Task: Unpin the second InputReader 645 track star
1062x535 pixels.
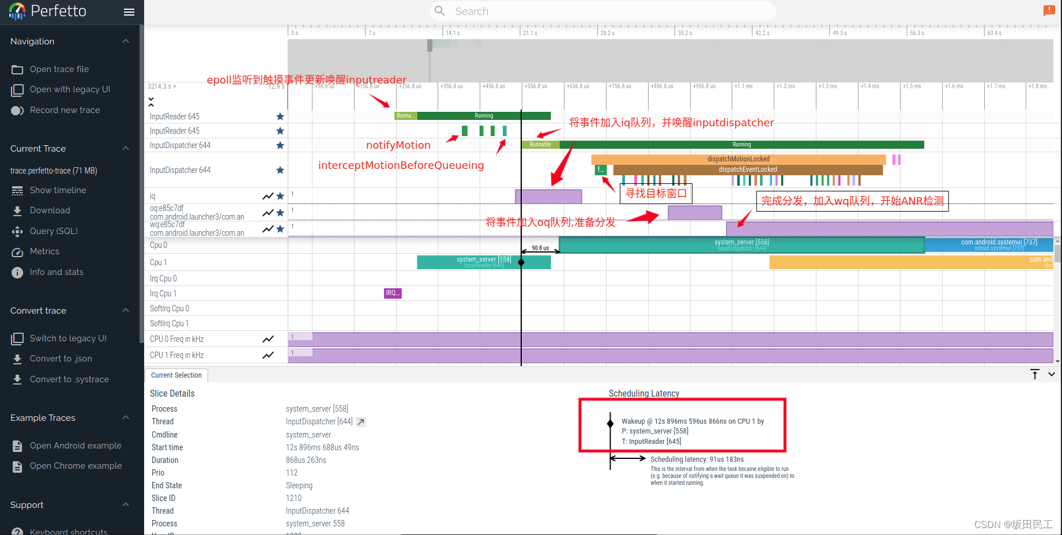Action: coord(280,131)
